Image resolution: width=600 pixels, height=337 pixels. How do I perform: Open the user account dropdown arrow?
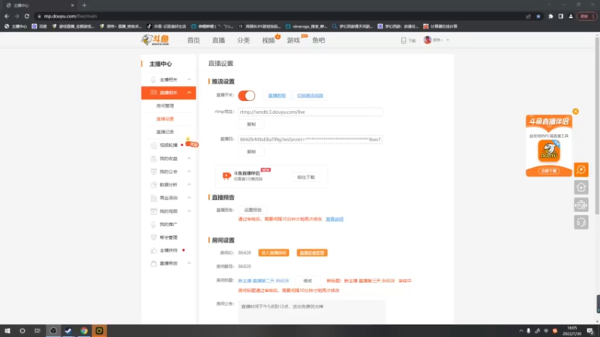coord(448,40)
